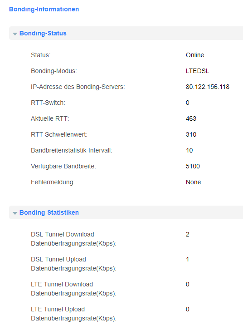Click the Aktuelle RTT value 463
Image resolution: width=243 pixels, height=325 pixels.
coord(191,118)
